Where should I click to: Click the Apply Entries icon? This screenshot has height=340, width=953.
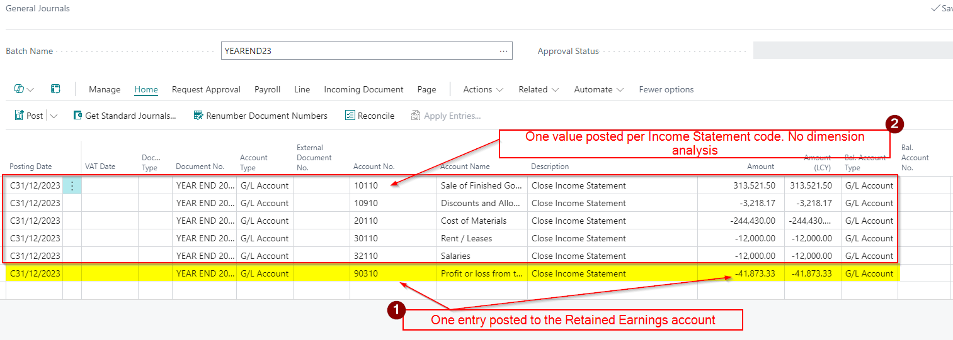click(416, 116)
